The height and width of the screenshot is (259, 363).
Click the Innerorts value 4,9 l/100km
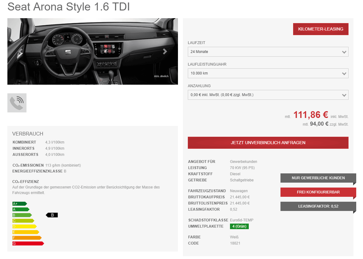coord(55,148)
